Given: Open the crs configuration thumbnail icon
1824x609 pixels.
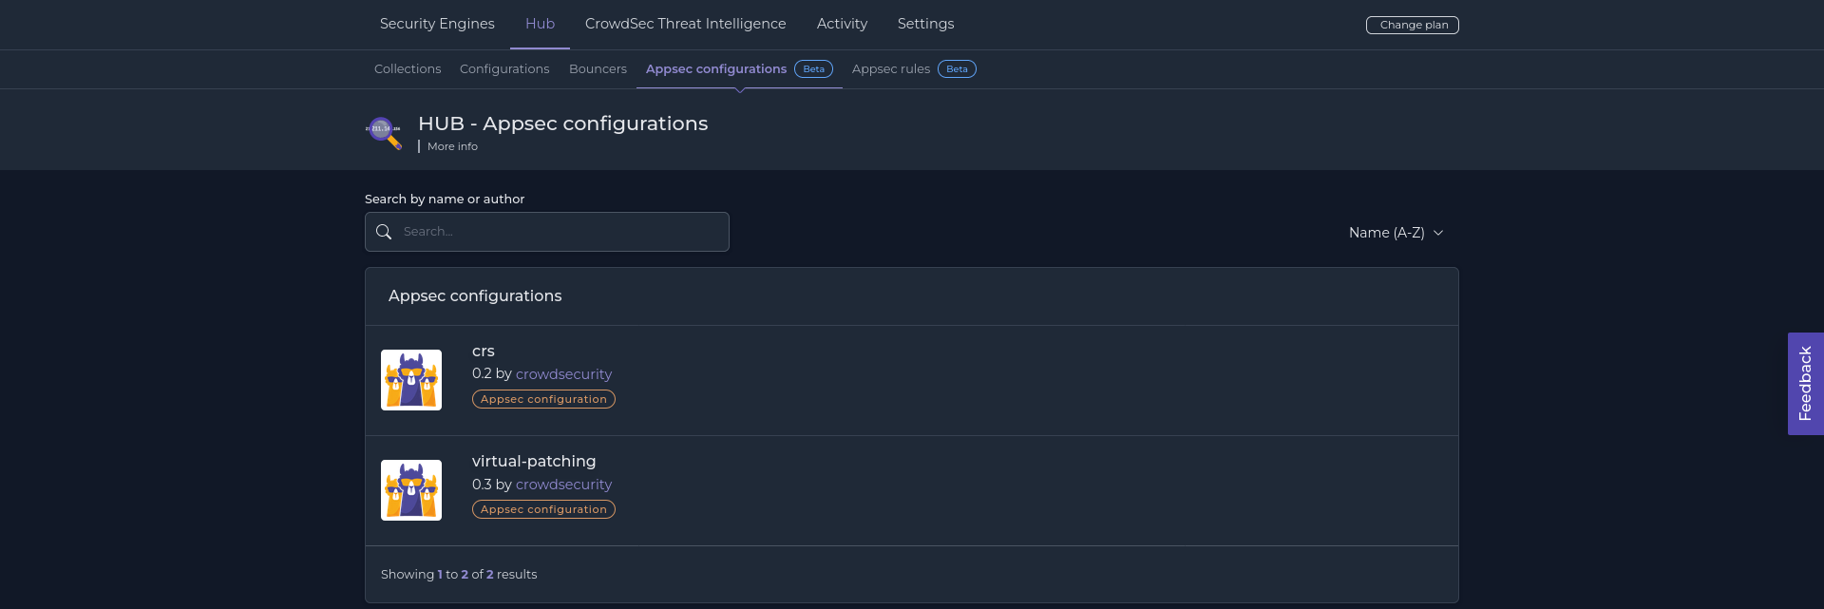Looking at the screenshot, I should point(410,379).
